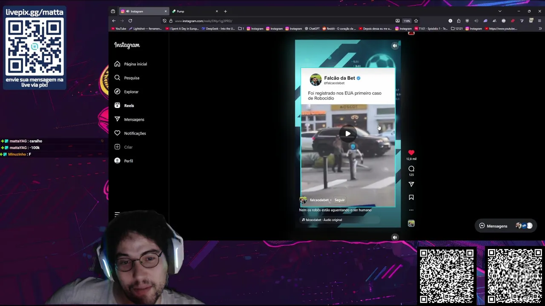The height and width of the screenshot is (306, 545).
Task: Open the browser hamburger menu
Action: [539, 21]
